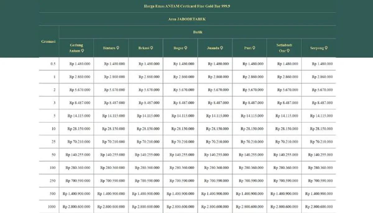373x213 pixels.
Task: Click the Juanda map pin icon
Action: tap(222, 48)
